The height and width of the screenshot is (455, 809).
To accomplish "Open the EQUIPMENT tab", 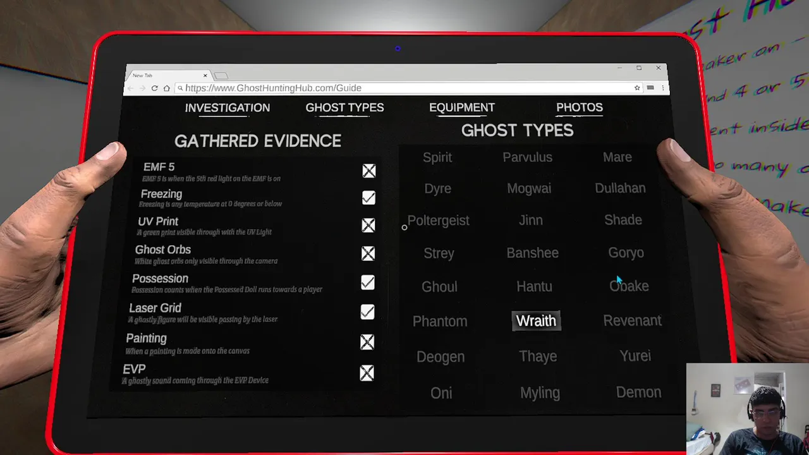I will (462, 108).
